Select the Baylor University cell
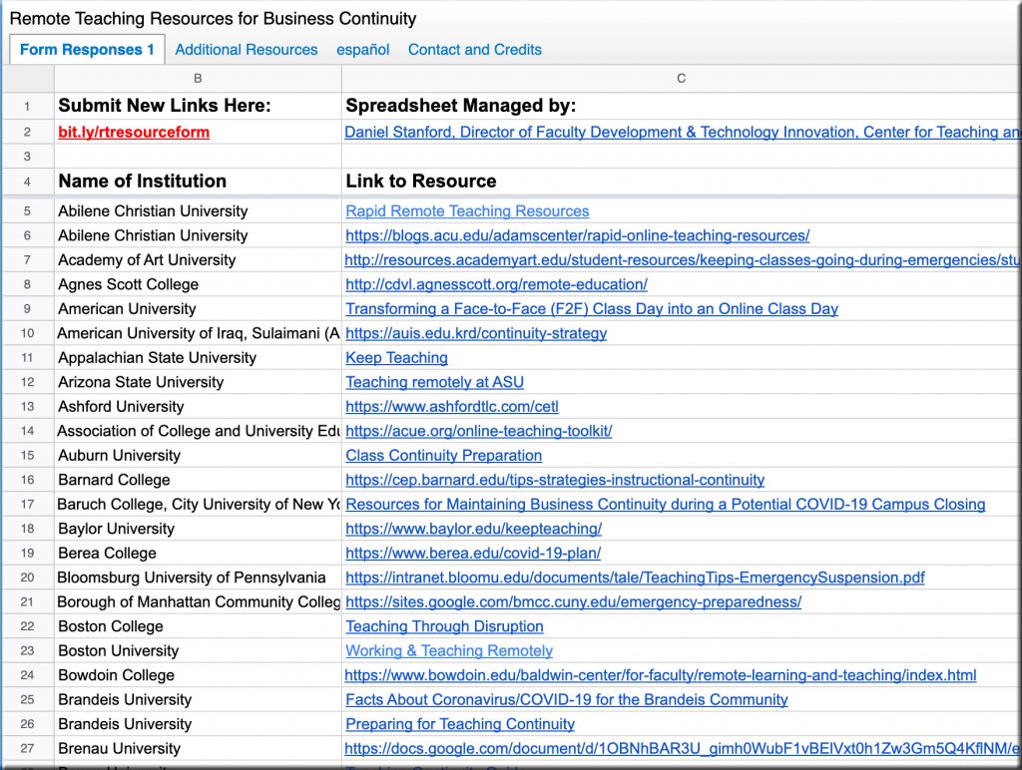1022x770 pixels. tap(198, 529)
